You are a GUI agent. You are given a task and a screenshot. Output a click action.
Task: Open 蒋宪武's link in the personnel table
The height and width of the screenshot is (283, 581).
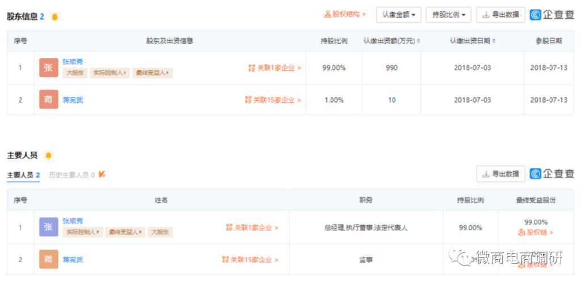[73, 259]
